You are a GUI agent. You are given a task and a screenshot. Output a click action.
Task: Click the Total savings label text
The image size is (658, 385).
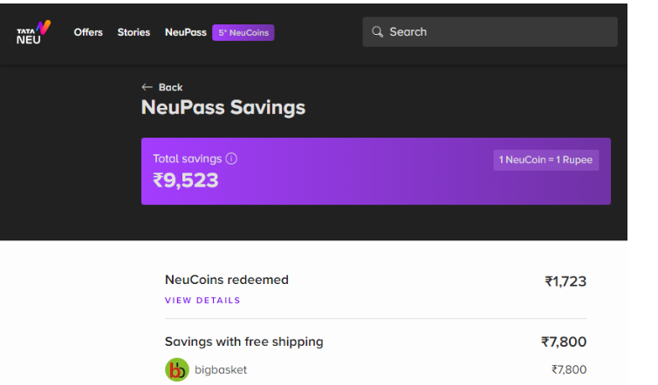(x=187, y=159)
